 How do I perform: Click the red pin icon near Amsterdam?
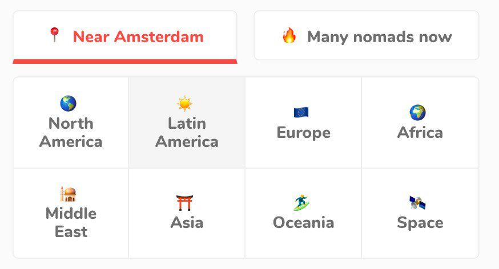click(x=55, y=35)
